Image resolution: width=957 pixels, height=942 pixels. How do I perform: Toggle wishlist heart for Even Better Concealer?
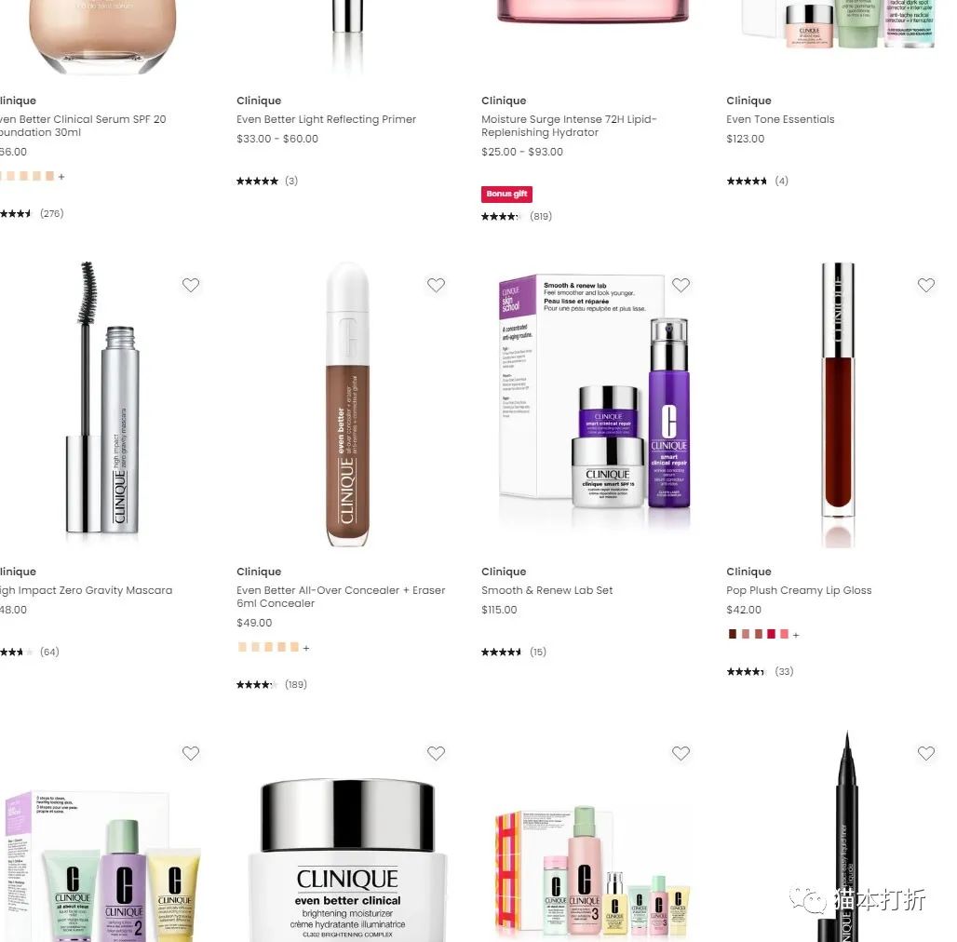pyautogui.click(x=436, y=285)
